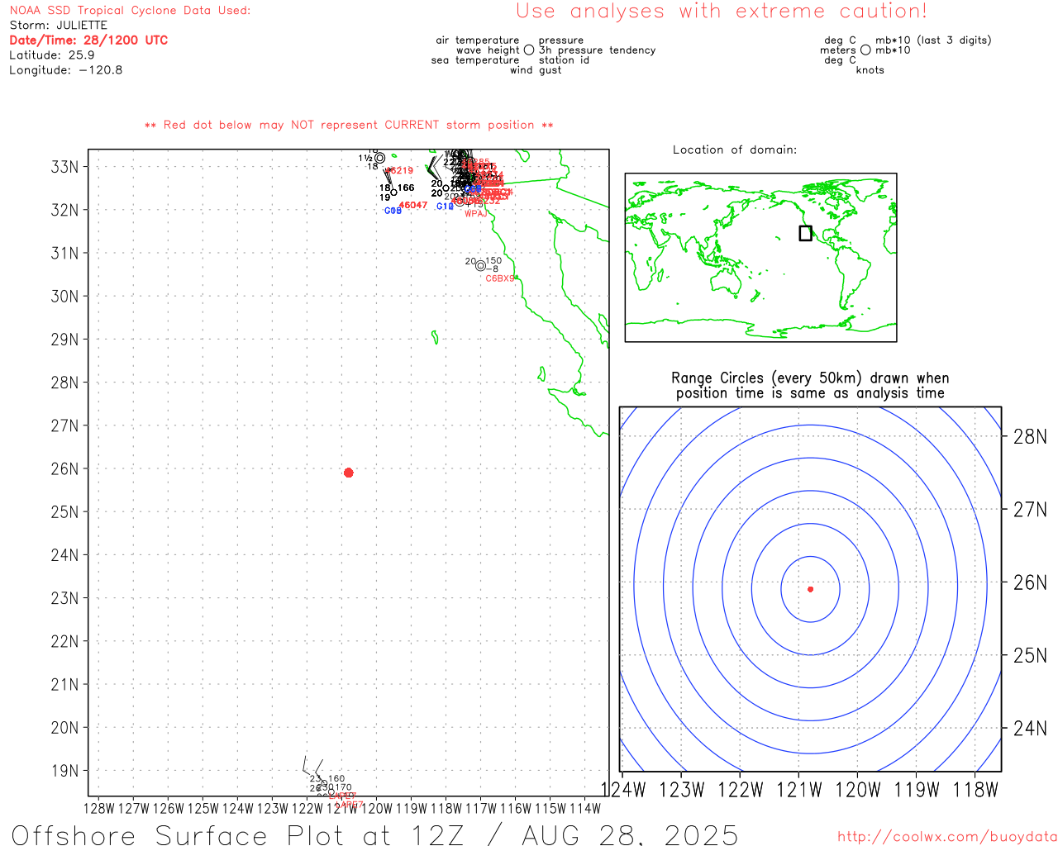The height and width of the screenshot is (846, 1058).
Task: Click 'Use analyses with extreme caution!' warning
Action: tap(722, 11)
